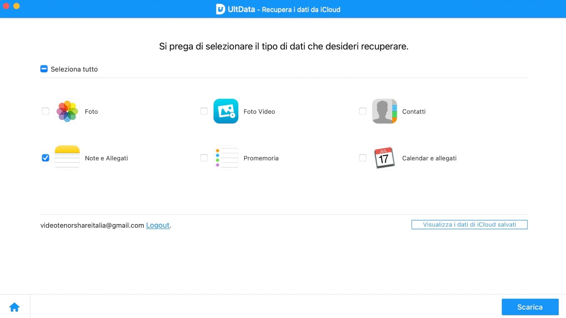The width and height of the screenshot is (566, 318).
Task: Click the Note e Allegati label
Action: pos(106,158)
